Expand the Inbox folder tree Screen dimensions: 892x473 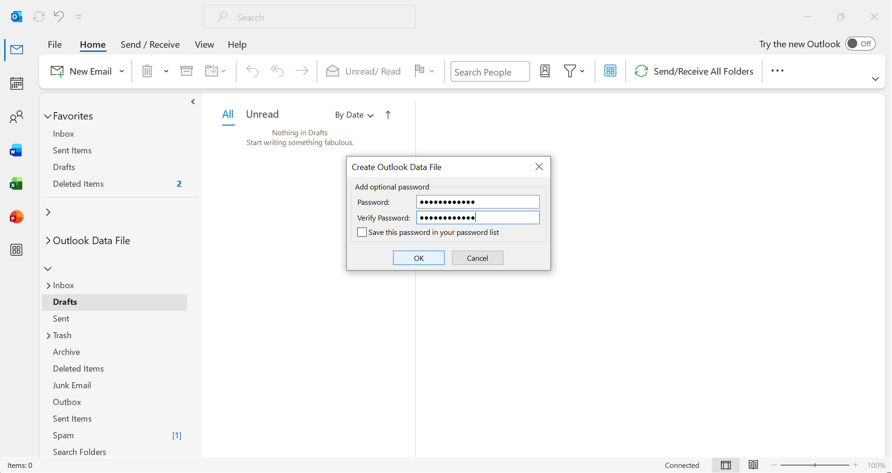tap(48, 286)
